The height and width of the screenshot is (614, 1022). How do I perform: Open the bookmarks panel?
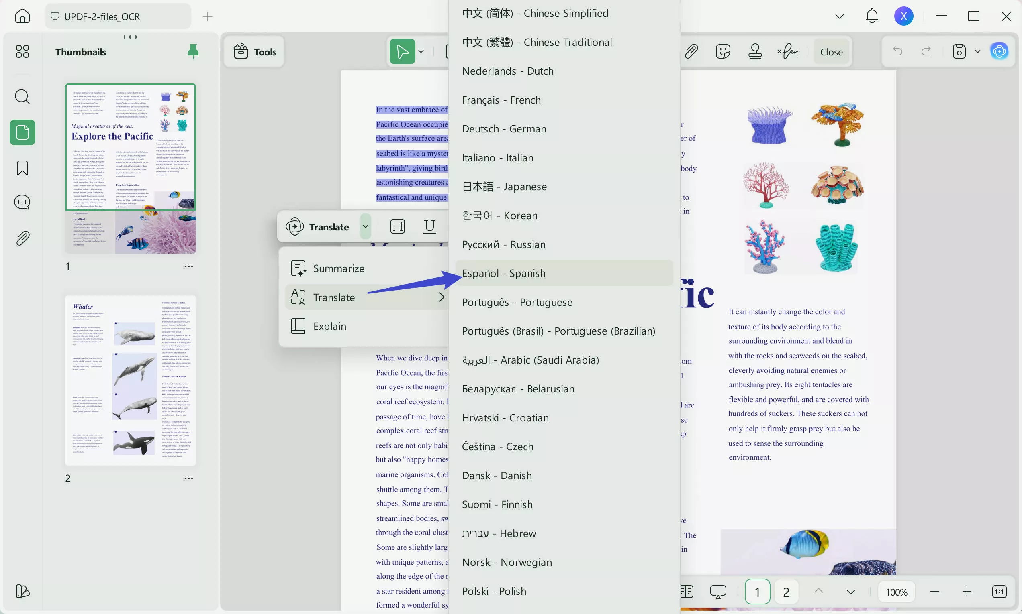click(22, 168)
